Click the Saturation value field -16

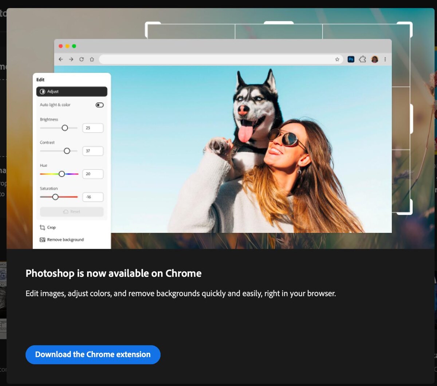click(93, 197)
